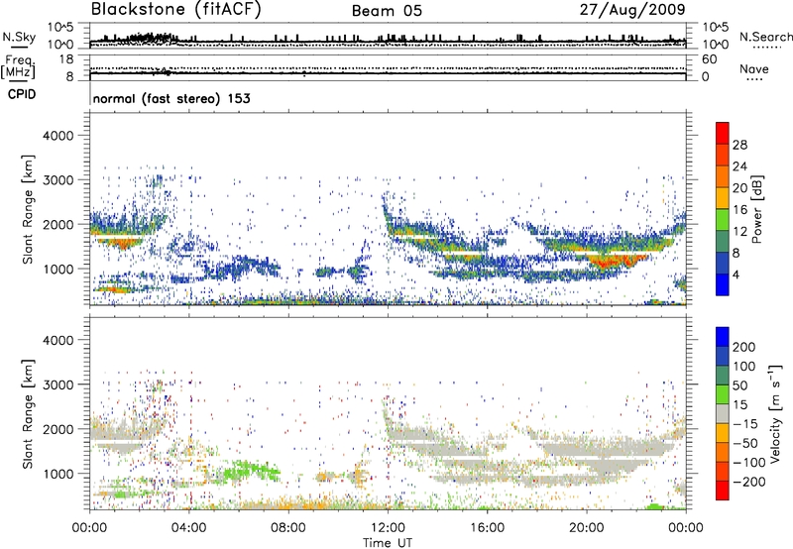Click the "04:00" time tick label
793x549 pixels.
click(189, 528)
